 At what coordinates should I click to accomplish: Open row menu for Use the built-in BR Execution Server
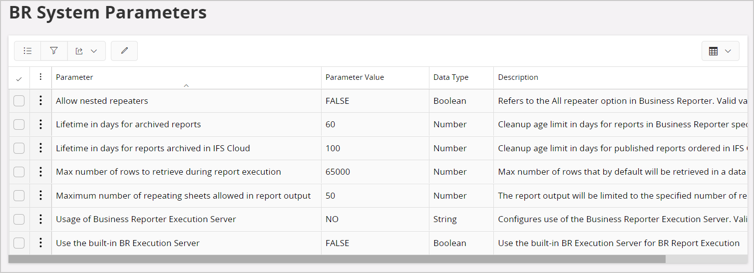[40, 243]
